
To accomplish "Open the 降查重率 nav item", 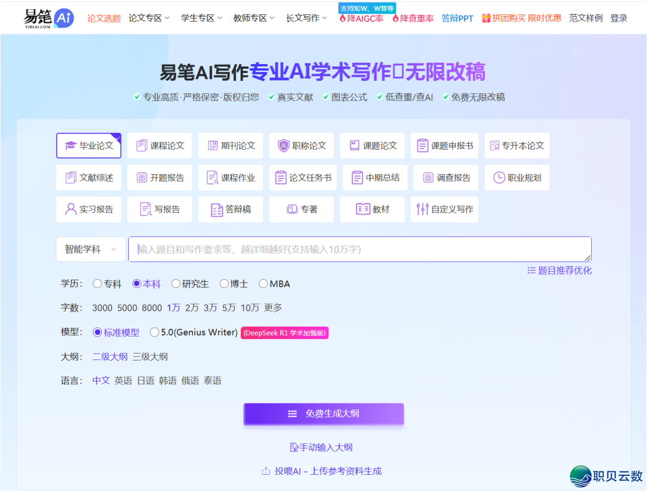I will point(413,18).
